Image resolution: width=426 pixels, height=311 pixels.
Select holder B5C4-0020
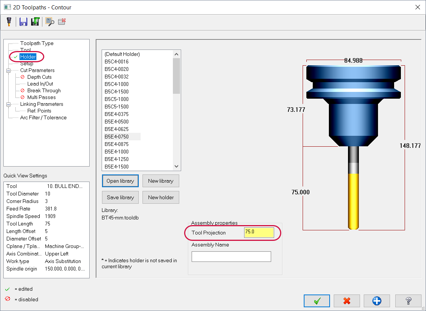click(x=117, y=69)
